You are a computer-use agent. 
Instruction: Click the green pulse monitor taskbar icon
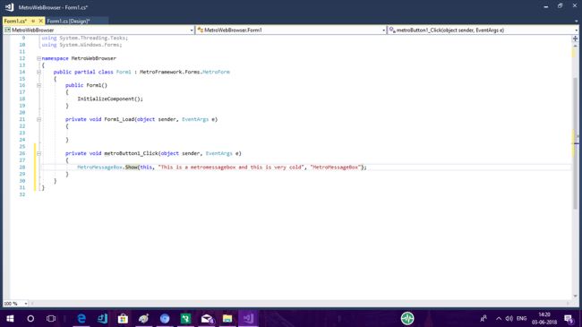click(x=407, y=318)
